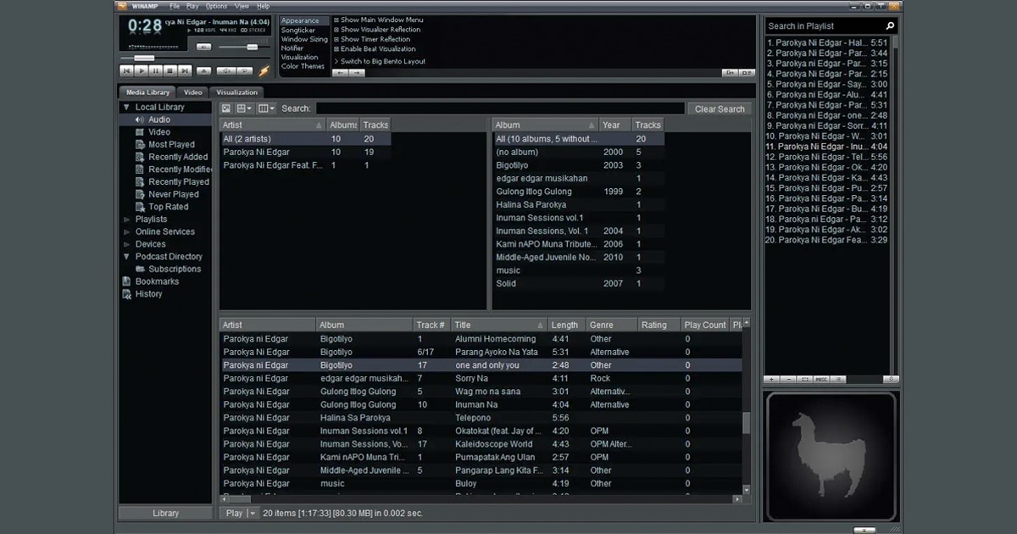1017x534 pixels.
Task: Pause the current track
Action: [156, 71]
